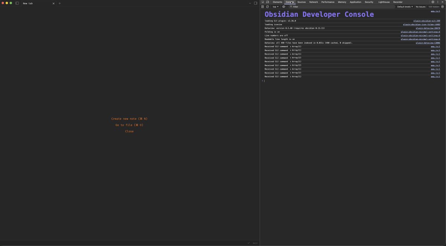Open the plugin:dataview:13006 source link

[x=428, y=43]
